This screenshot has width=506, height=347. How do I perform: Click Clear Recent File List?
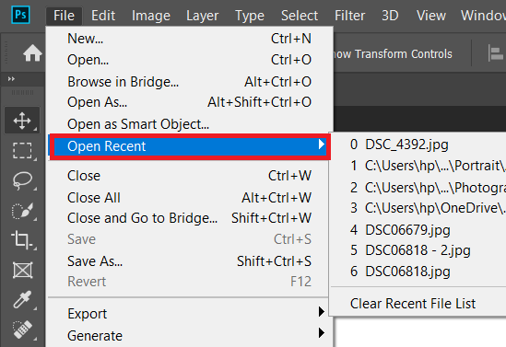coord(418,304)
